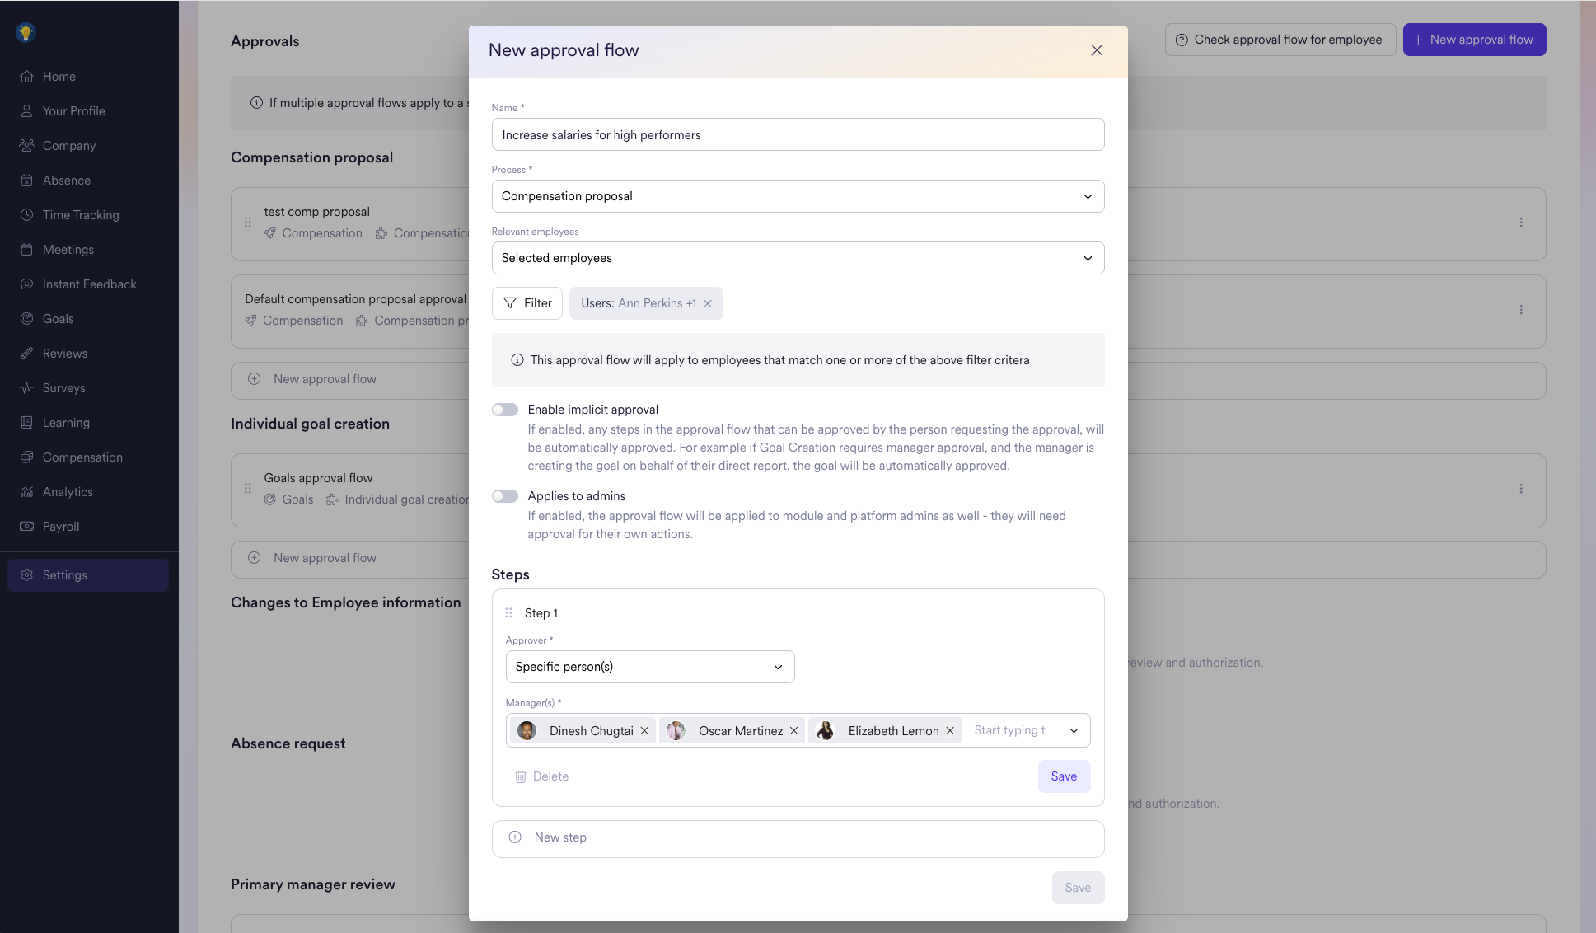Click the Surveys pulse icon

pos(26,388)
